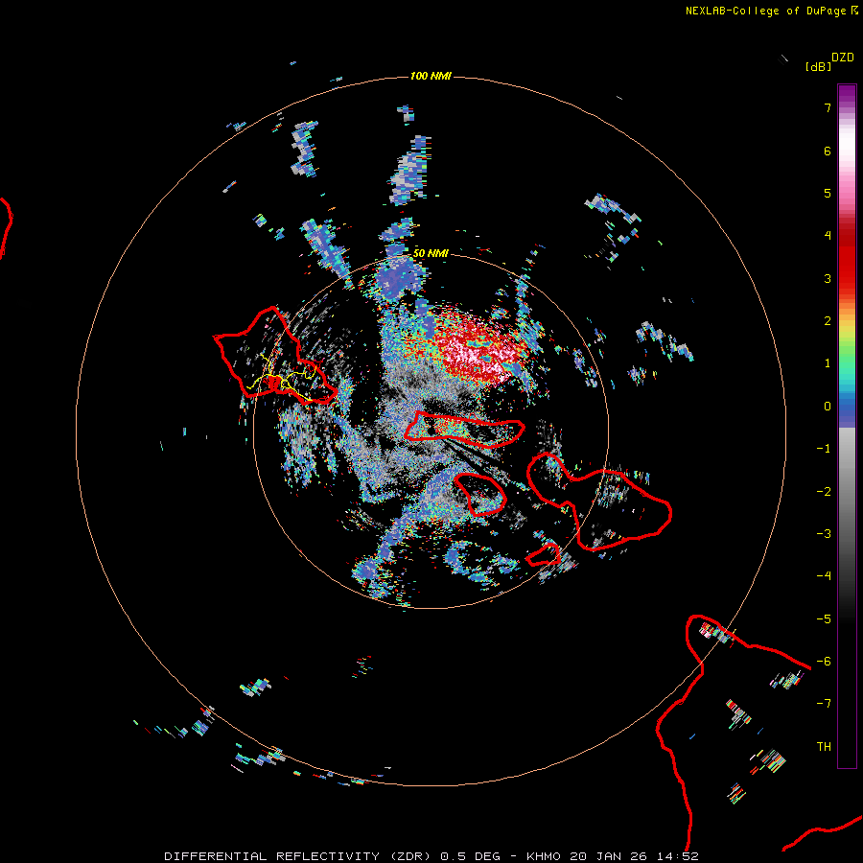Click the -4 dB value on color scale
863x863 pixels.
pyautogui.click(x=824, y=576)
